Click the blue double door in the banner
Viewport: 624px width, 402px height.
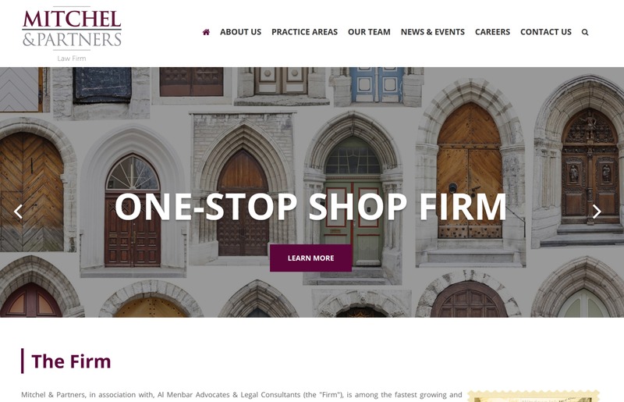tap(377, 84)
